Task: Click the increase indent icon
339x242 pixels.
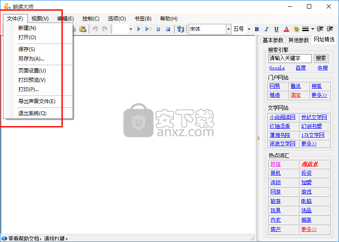Action: (320, 29)
